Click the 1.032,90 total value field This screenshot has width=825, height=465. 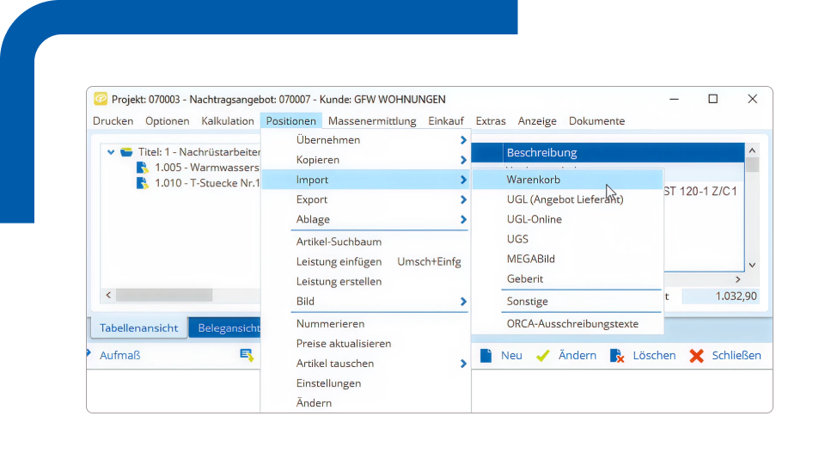pyautogui.click(x=720, y=296)
